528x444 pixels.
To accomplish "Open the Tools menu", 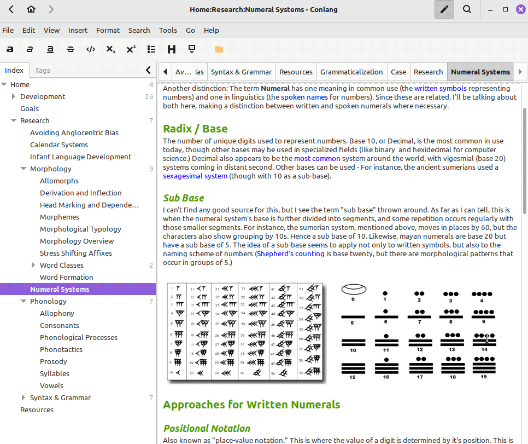I will click(168, 30).
